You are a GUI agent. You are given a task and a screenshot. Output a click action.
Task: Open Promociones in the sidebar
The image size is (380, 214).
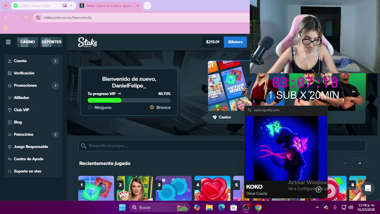[25, 85]
